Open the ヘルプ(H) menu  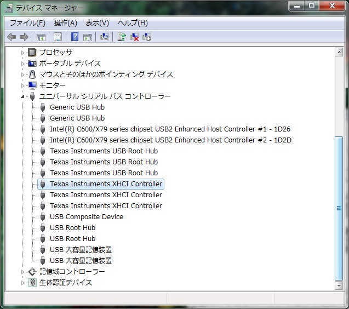click(x=133, y=23)
